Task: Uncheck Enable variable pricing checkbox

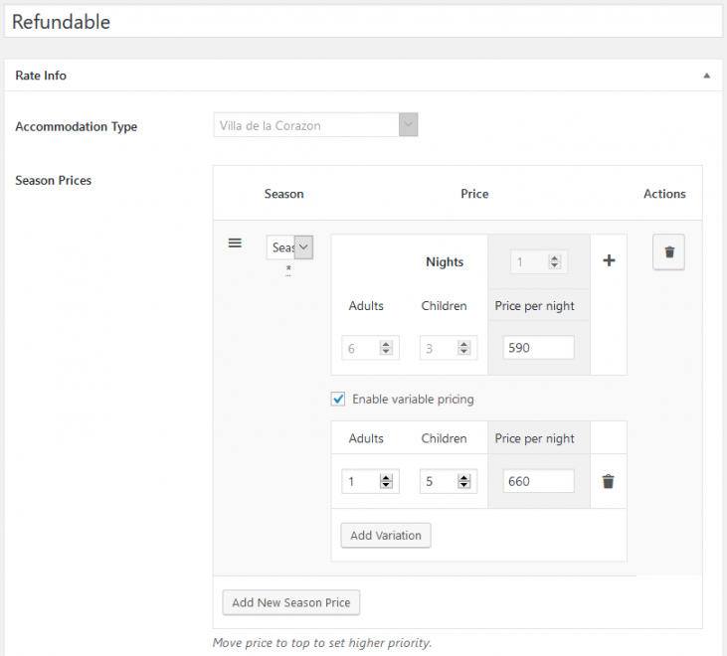Action: [x=338, y=400]
